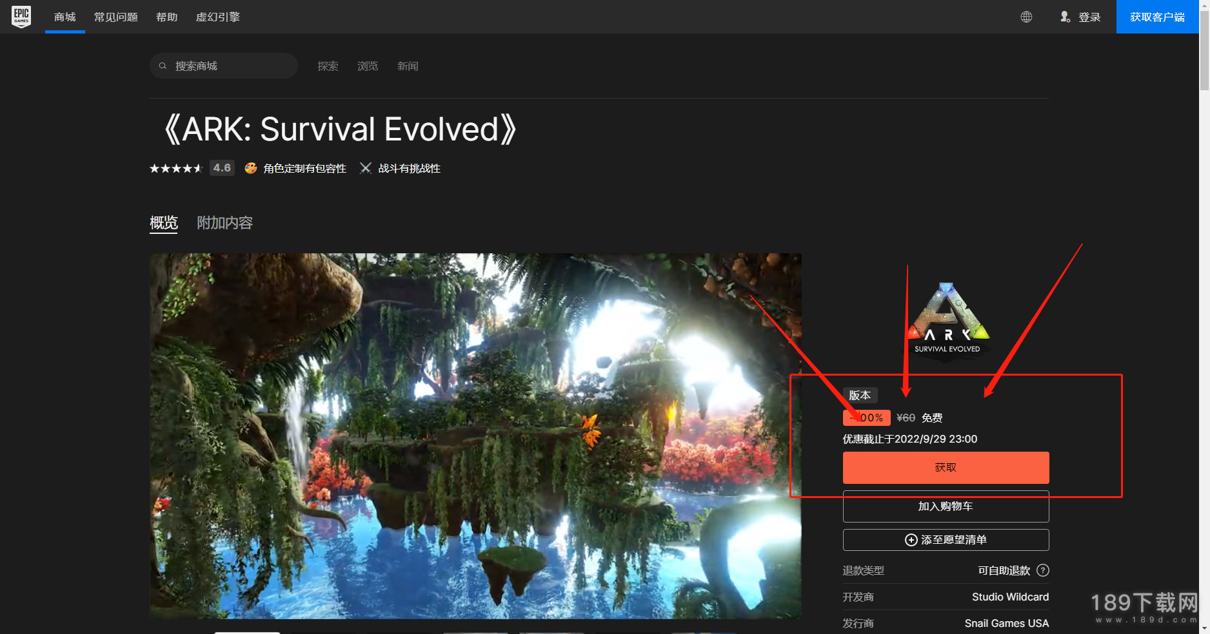Image resolution: width=1210 pixels, height=634 pixels.
Task: Click the 可自助退款 text
Action: pyautogui.click(x=1004, y=570)
